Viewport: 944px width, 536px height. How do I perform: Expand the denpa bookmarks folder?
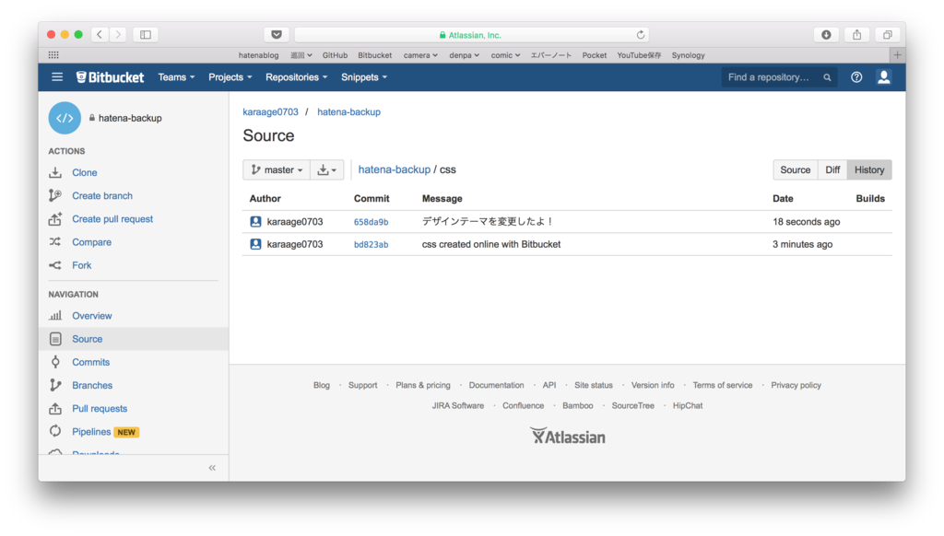tap(465, 55)
